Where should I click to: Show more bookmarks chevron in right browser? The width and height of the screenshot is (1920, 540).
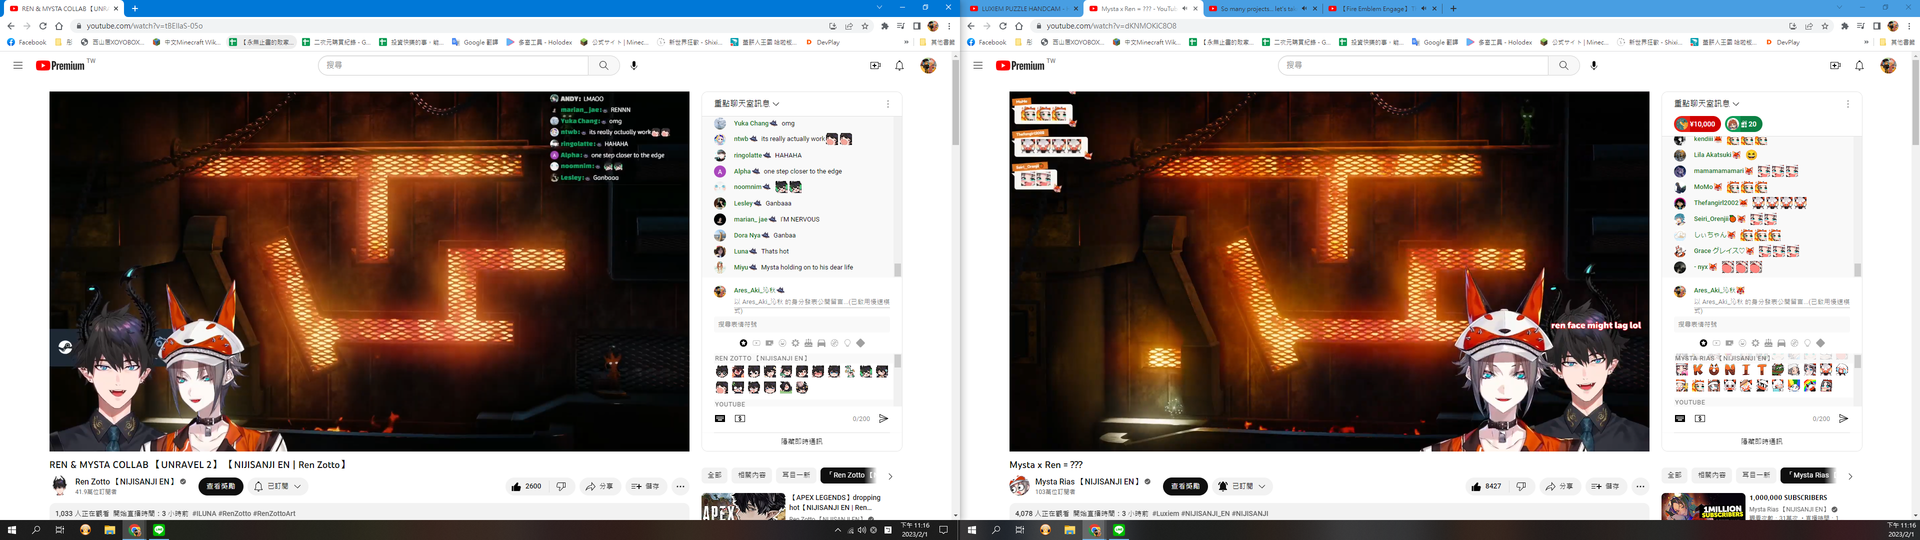(1866, 42)
